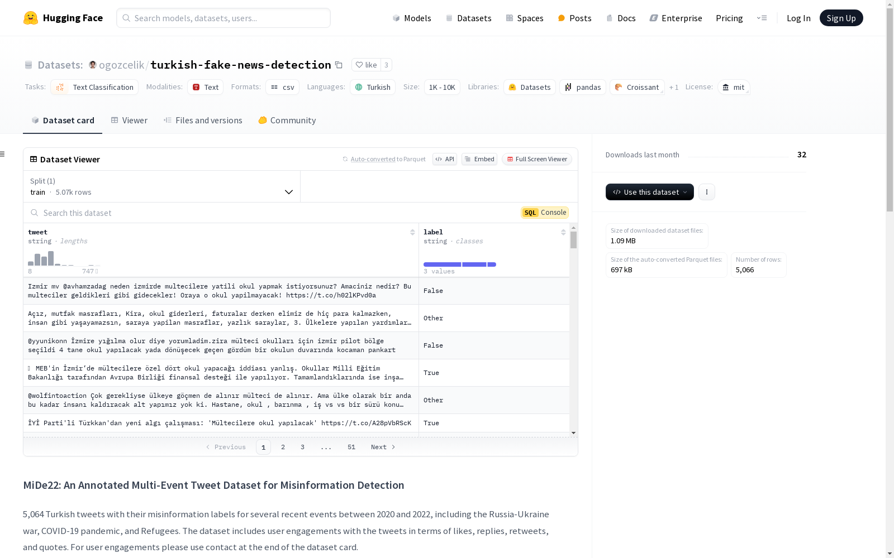Click the Datasets: breadcrumb label
This screenshot has width=894, height=558.
tap(60, 65)
